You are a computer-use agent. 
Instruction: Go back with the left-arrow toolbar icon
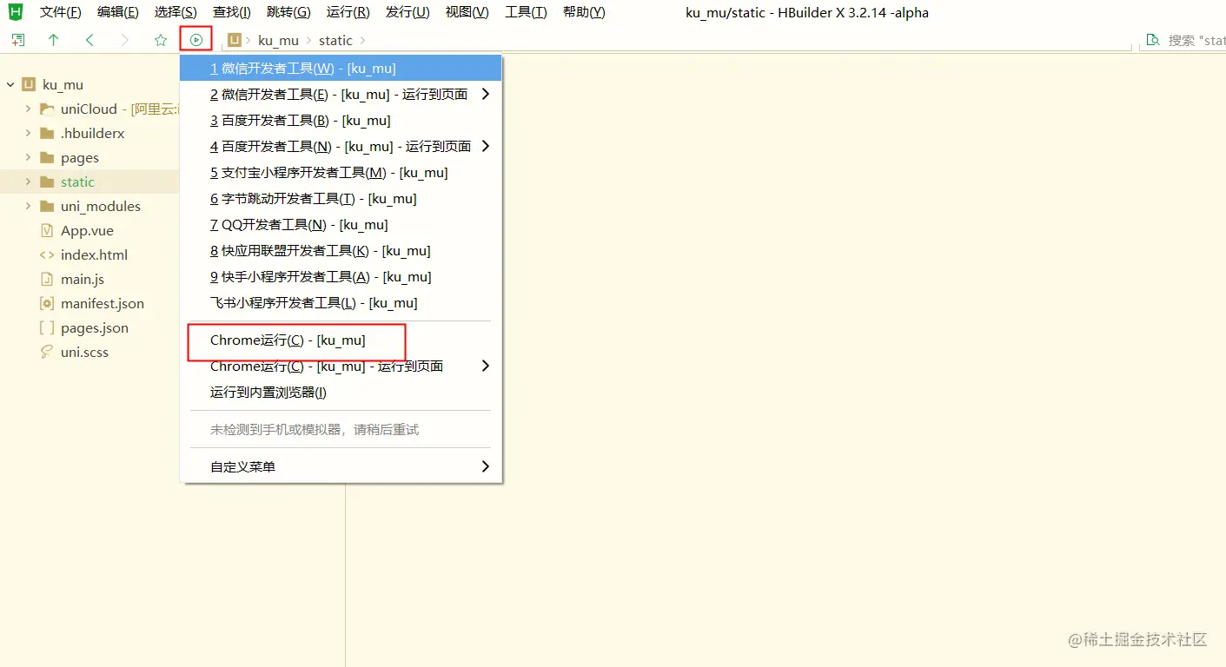(x=89, y=40)
